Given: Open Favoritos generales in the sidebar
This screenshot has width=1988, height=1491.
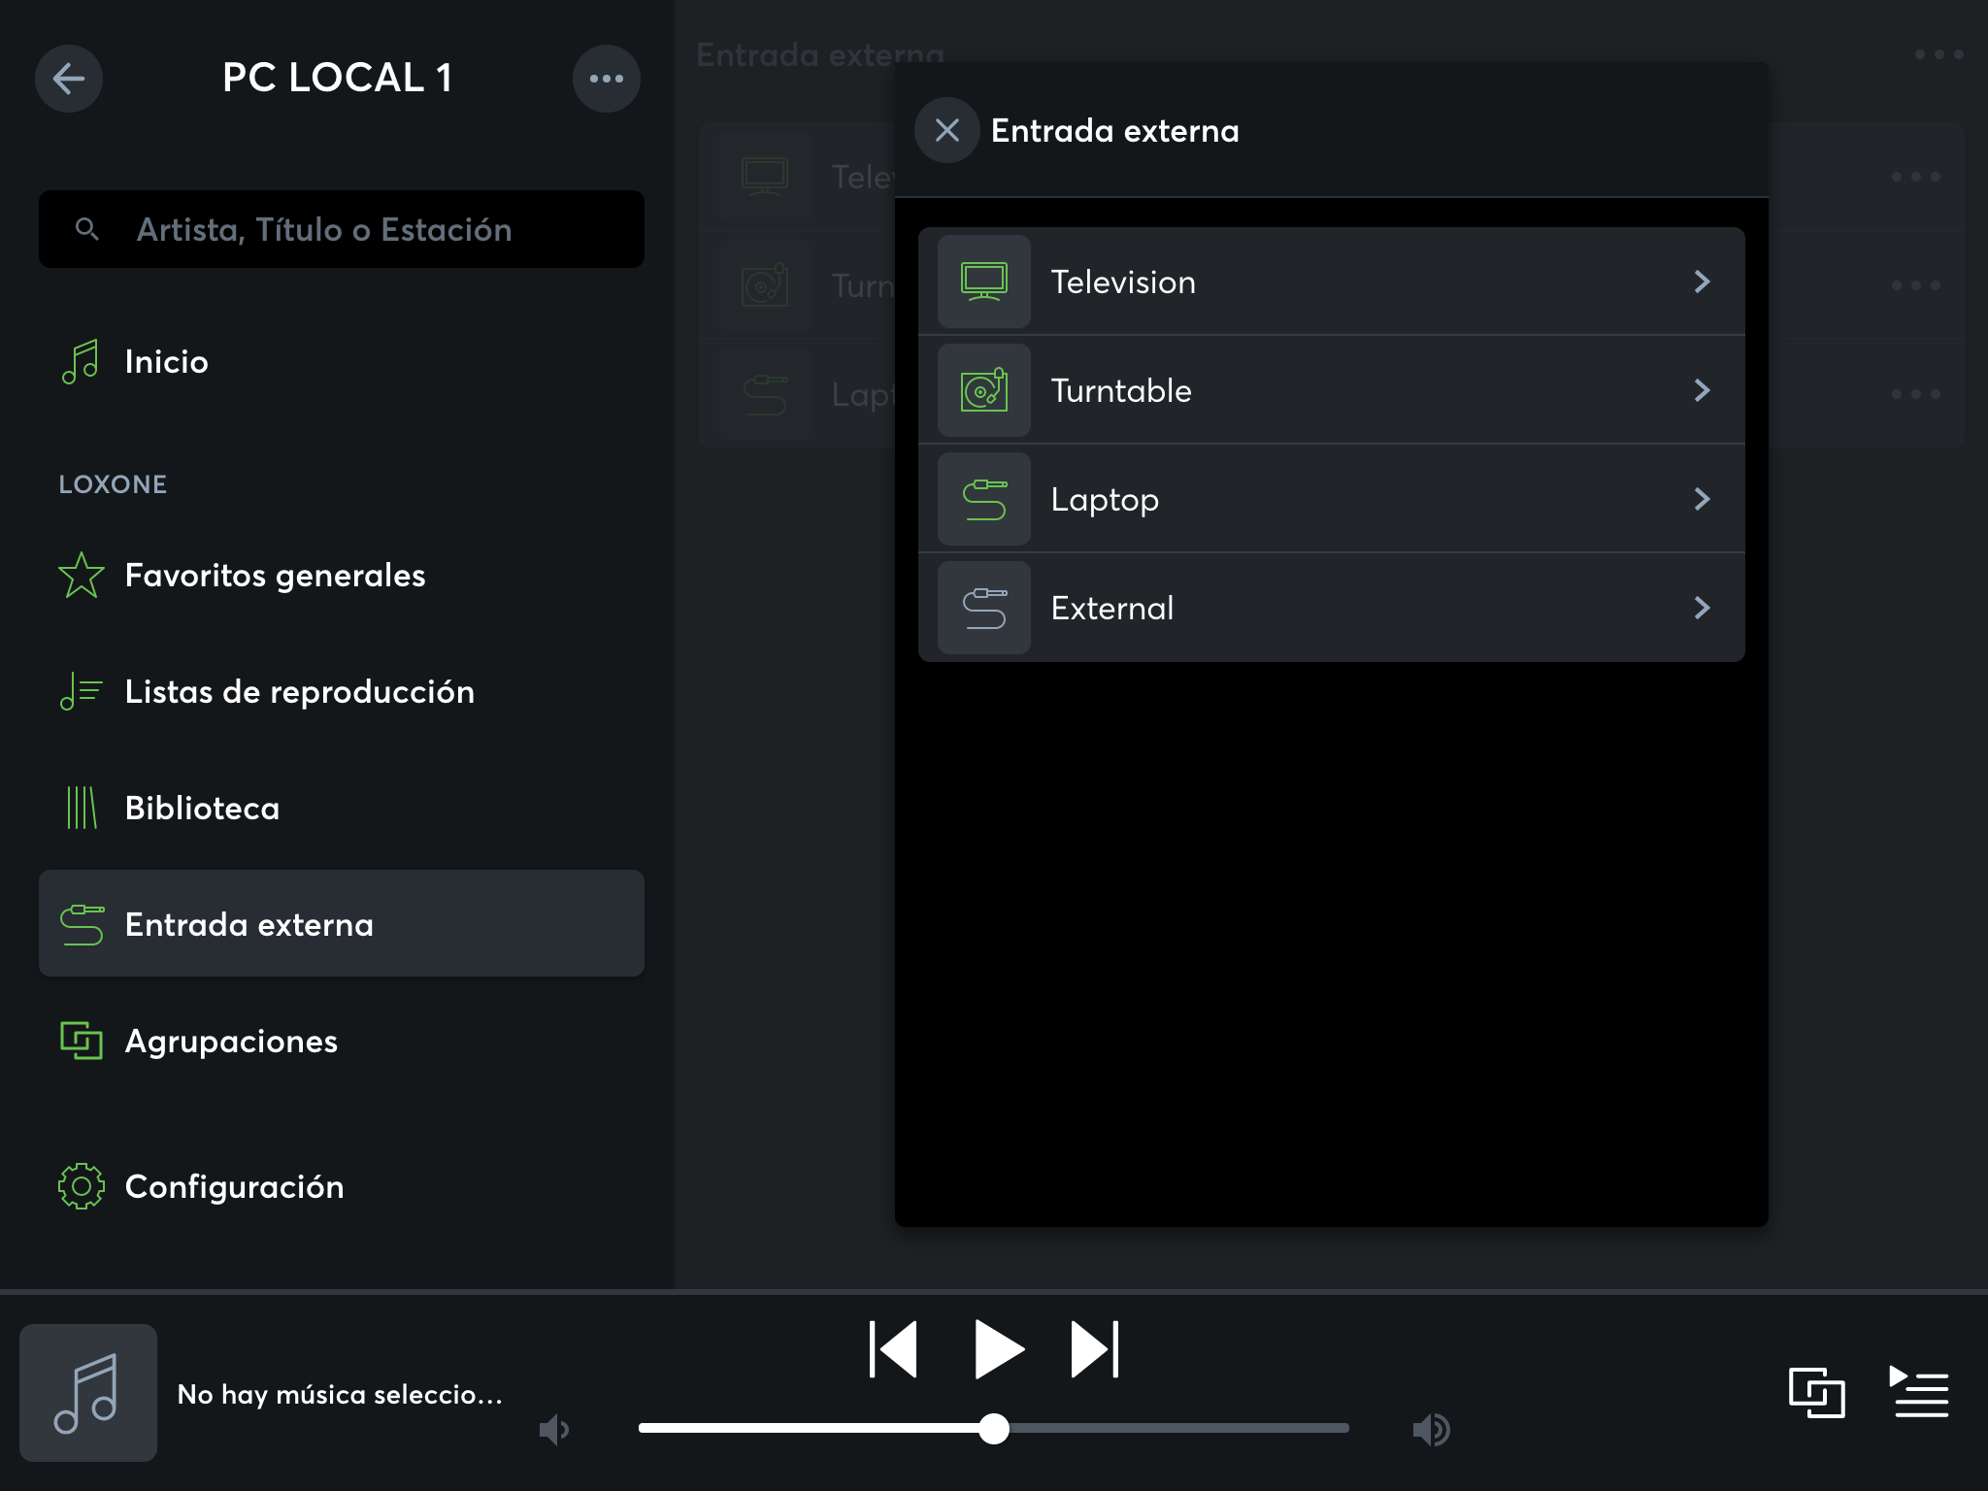Looking at the screenshot, I should (275, 576).
